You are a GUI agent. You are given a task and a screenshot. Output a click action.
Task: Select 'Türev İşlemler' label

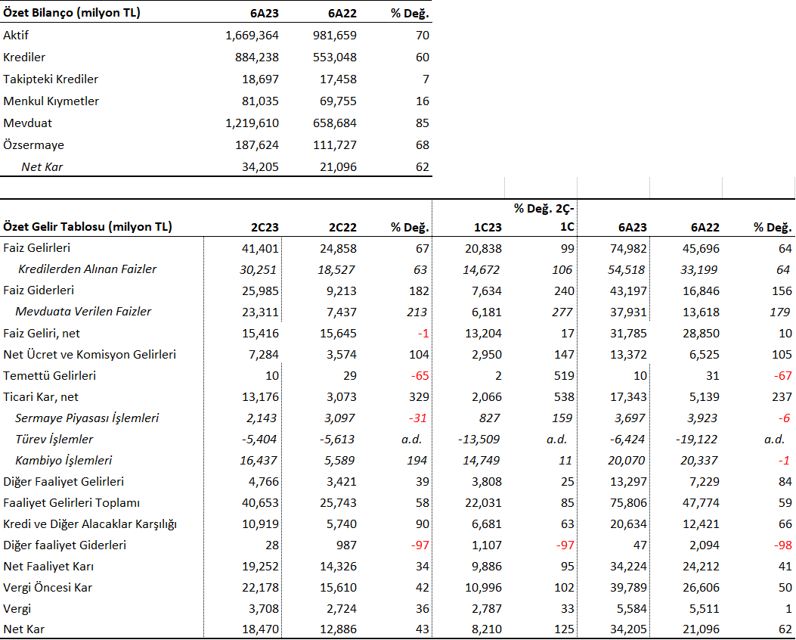coord(54,440)
